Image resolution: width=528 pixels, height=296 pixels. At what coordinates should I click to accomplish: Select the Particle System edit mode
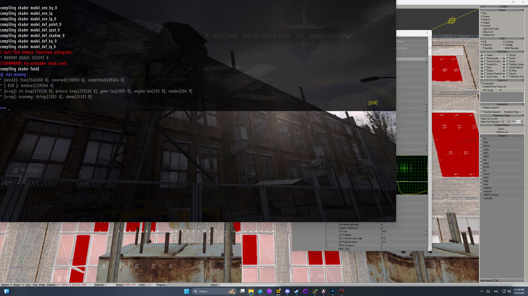coord(515,64)
